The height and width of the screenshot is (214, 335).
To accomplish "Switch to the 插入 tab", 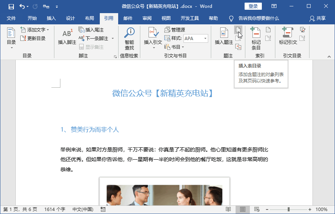I will tap(51, 18).
